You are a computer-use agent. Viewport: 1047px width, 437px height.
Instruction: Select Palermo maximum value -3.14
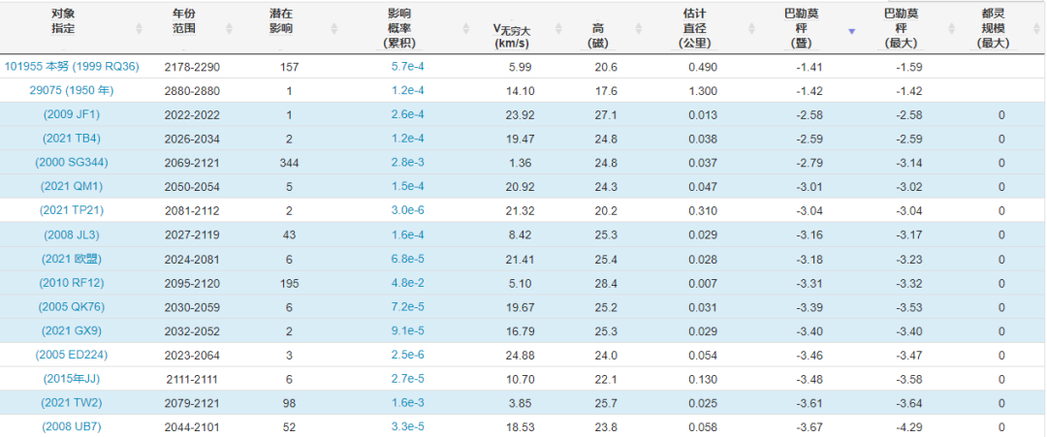[909, 163]
